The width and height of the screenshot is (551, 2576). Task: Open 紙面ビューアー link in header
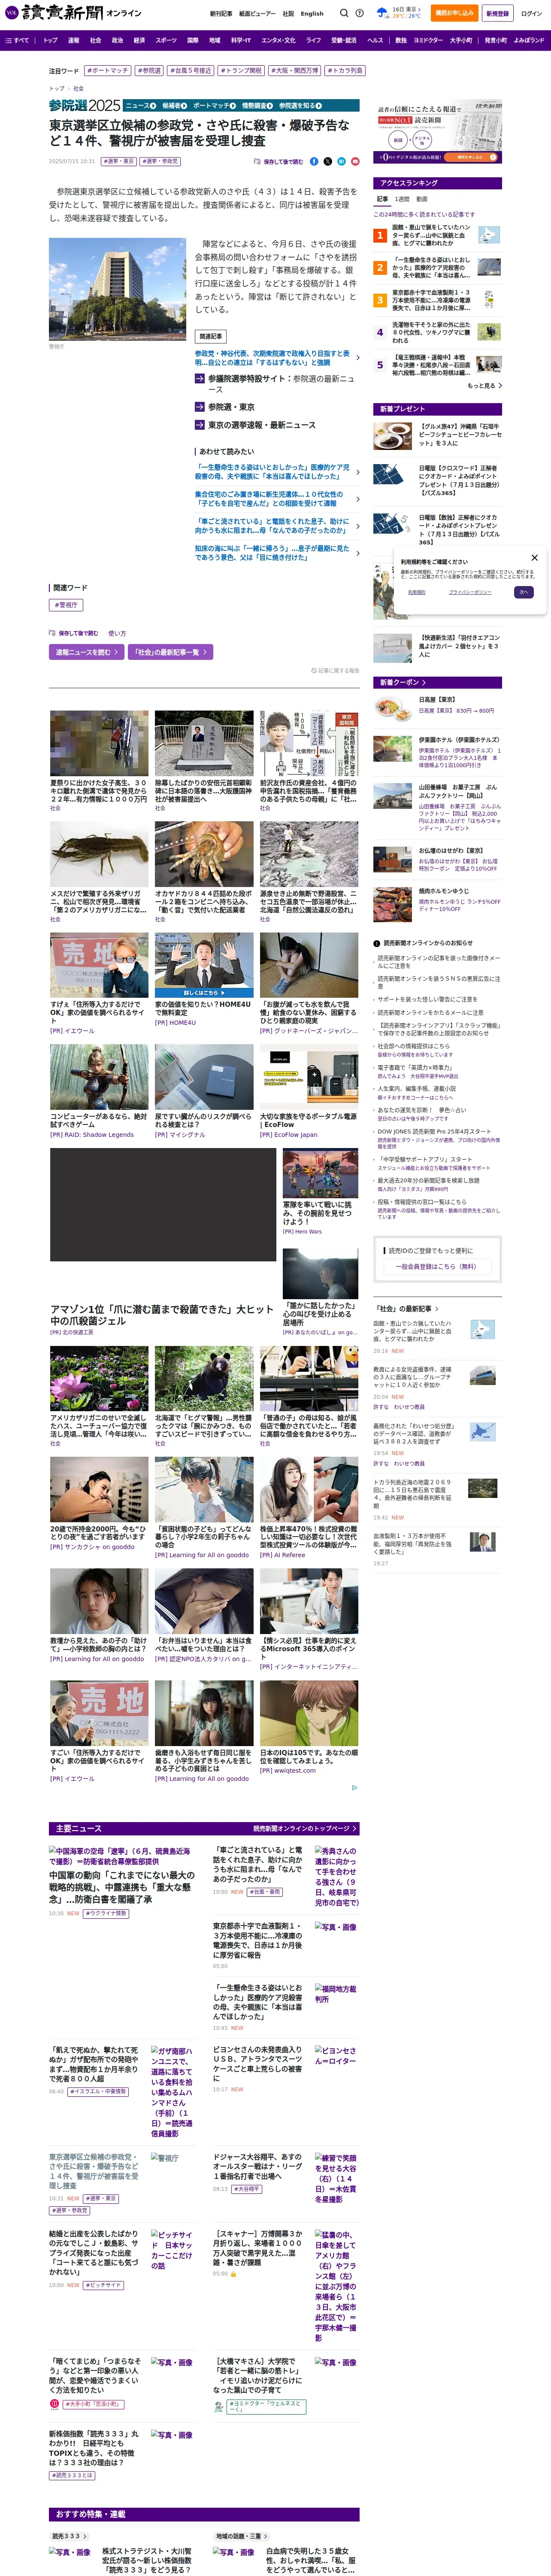click(x=256, y=14)
